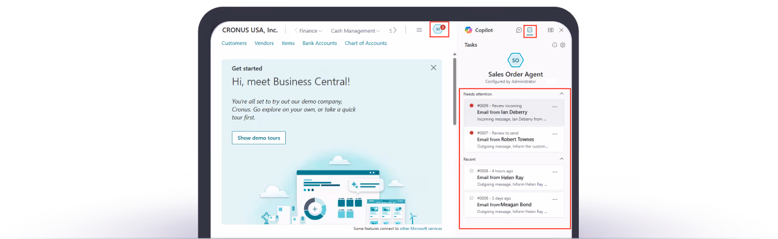
Task: Click the Tasks heading in Copilot pane
Action: tap(471, 45)
